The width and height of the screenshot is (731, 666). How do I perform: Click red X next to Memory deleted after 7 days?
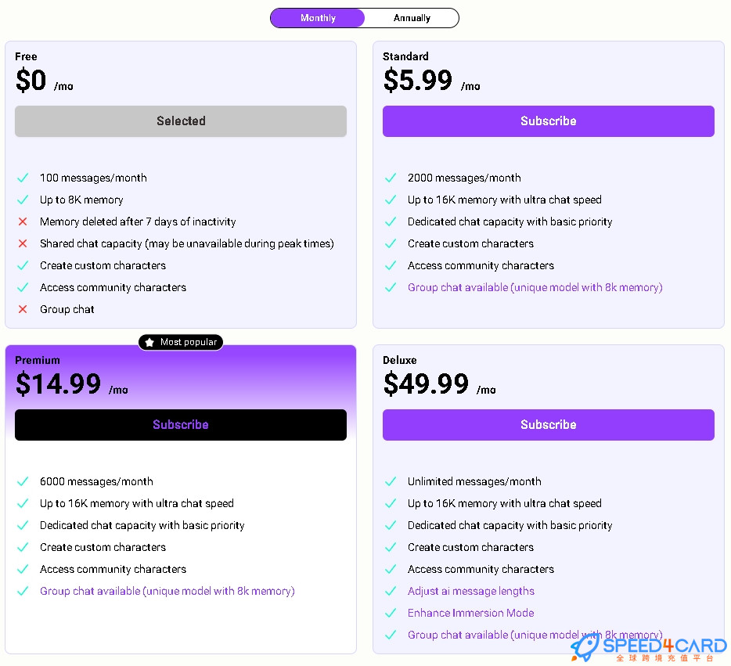click(23, 221)
